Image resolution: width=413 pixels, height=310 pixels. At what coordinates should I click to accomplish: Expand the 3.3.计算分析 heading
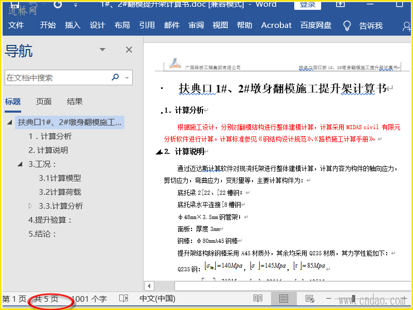30,206
